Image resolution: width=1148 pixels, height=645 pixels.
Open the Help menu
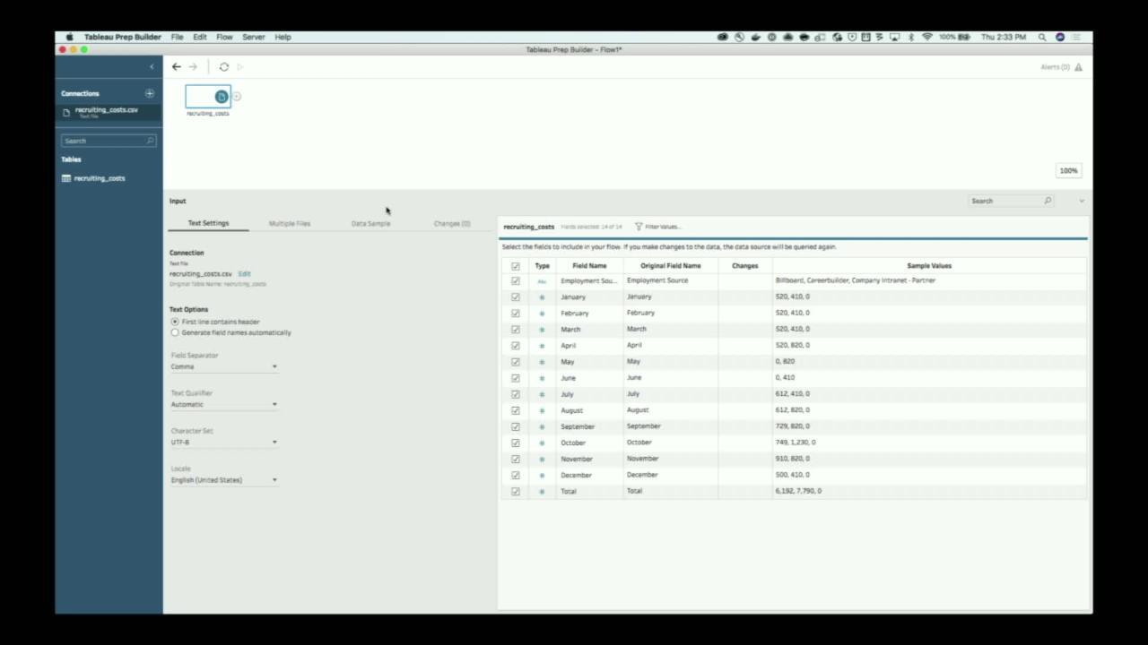(x=283, y=38)
